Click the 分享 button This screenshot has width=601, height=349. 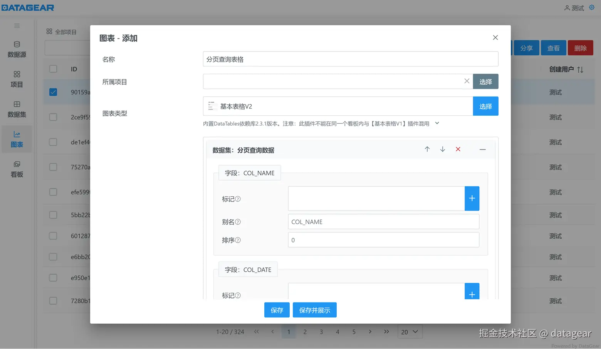(526, 48)
